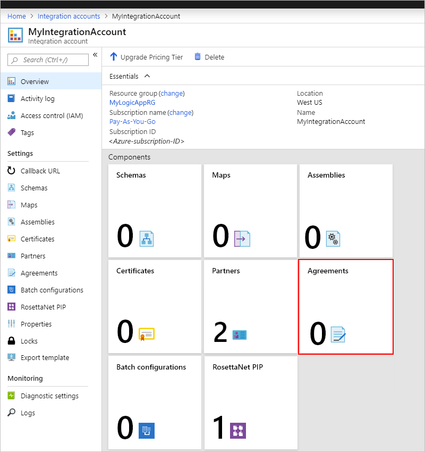Select Batch configurations in sidebar
This screenshot has height=452, width=425.
coord(51,290)
